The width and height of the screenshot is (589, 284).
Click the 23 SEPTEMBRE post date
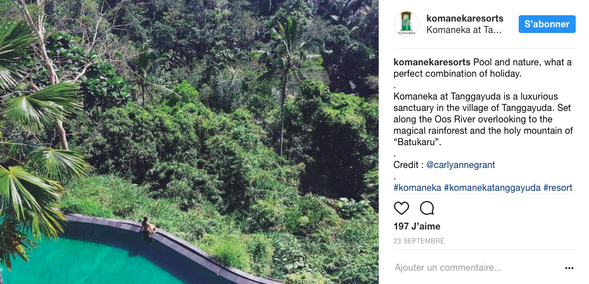click(419, 242)
